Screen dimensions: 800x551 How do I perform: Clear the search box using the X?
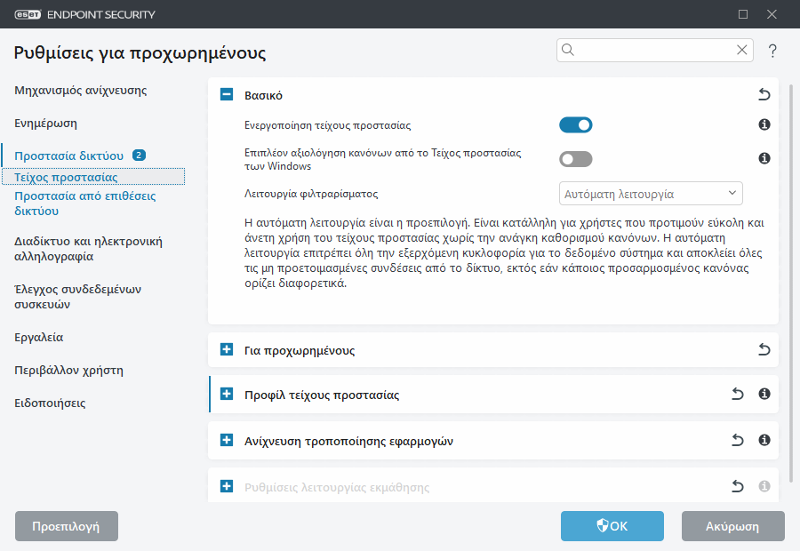(x=741, y=50)
